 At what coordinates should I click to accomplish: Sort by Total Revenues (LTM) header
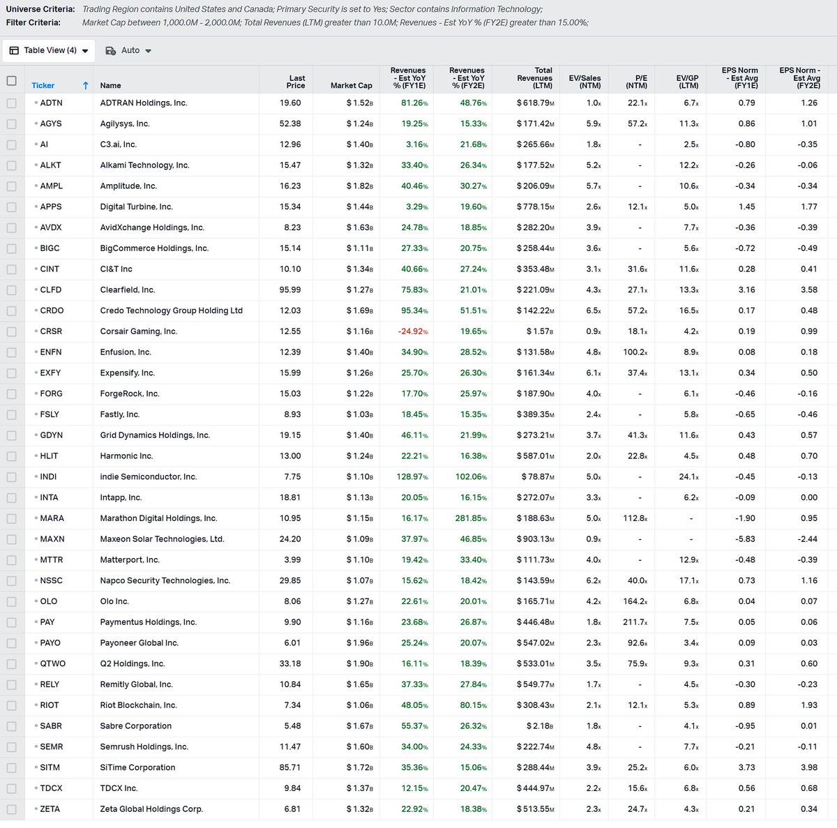click(534, 78)
